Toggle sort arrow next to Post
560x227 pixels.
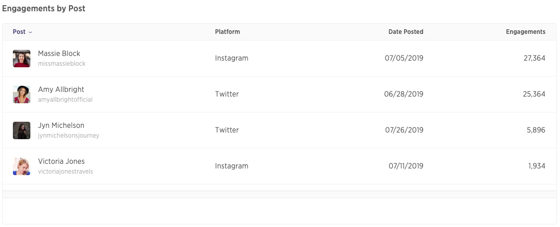coord(30,32)
